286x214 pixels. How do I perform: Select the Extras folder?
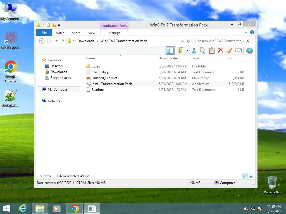165,66
